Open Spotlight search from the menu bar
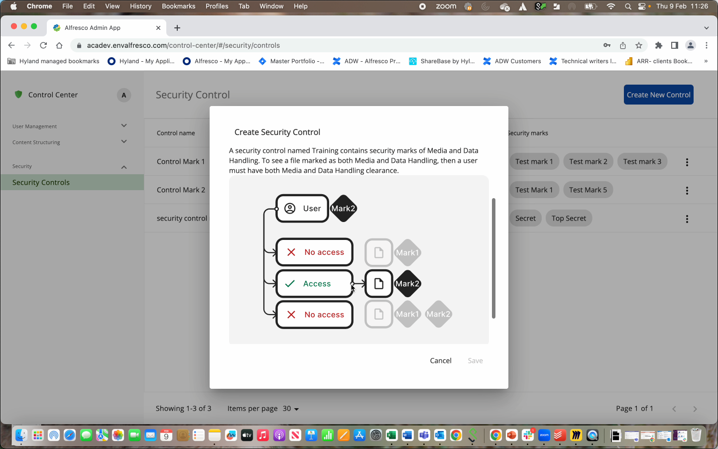The image size is (718, 449). (627, 6)
